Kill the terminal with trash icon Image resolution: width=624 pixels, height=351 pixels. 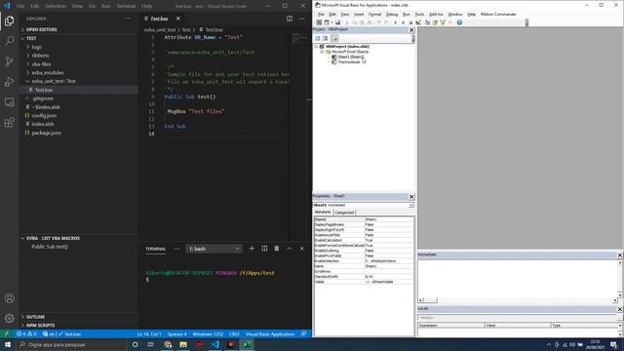[277, 249]
